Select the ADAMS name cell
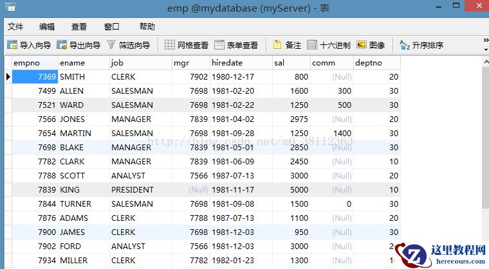 tap(84, 218)
